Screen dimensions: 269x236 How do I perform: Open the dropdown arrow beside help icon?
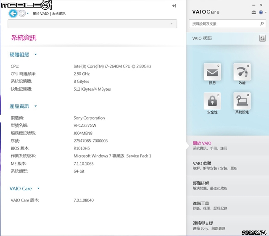click(x=266, y=12)
